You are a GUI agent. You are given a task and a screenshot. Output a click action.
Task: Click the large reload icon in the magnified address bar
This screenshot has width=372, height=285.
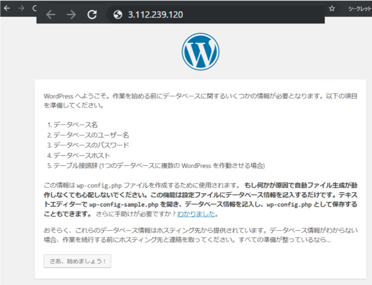click(x=92, y=15)
